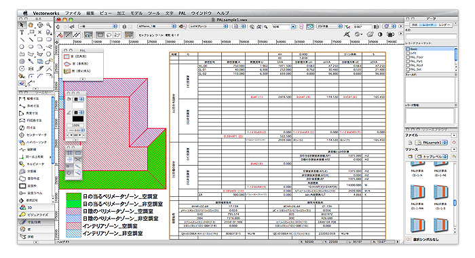Select the Rectangle drawing tool

39,39
